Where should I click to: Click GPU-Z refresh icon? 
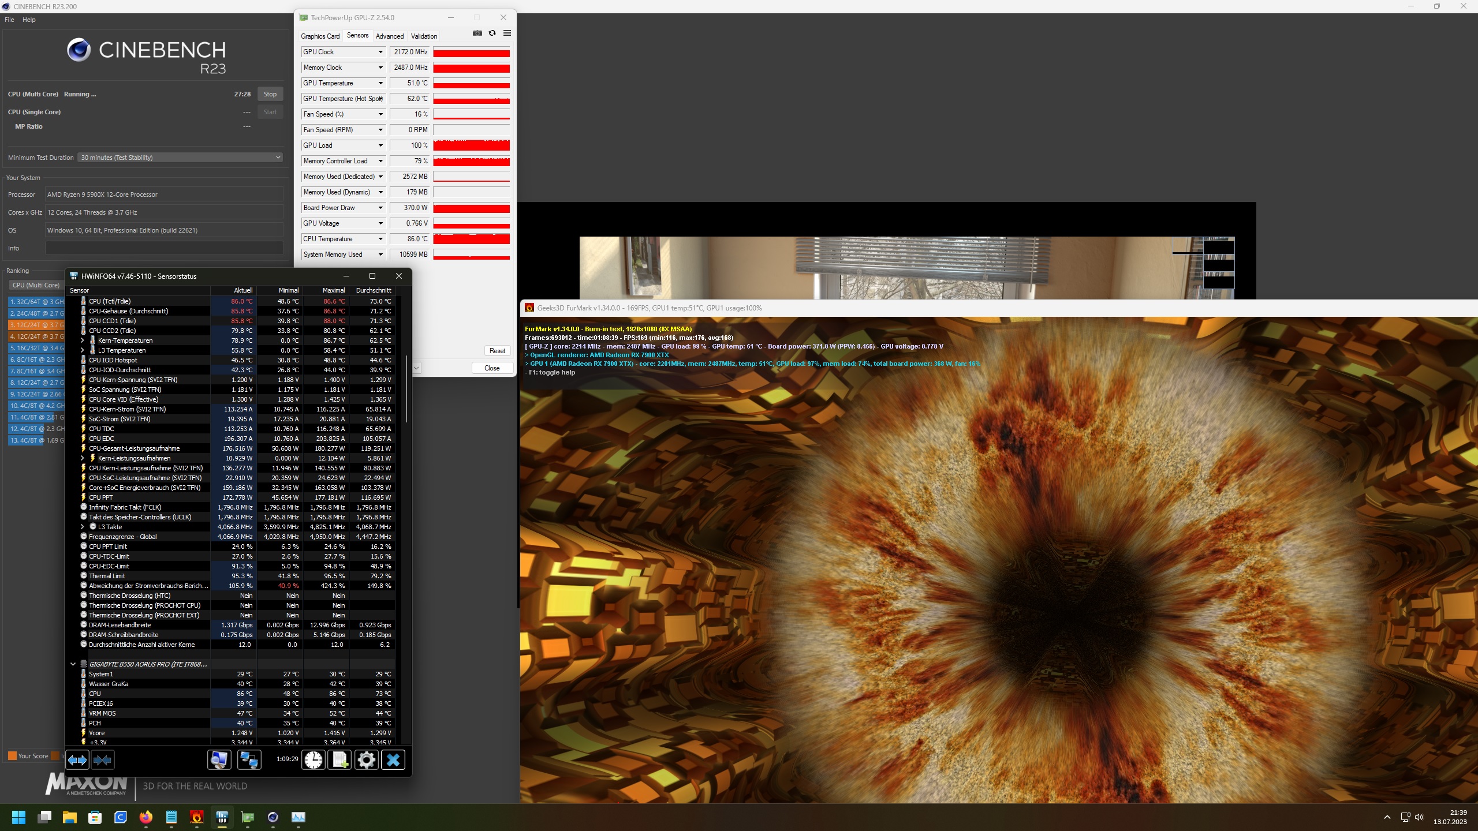(492, 33)
